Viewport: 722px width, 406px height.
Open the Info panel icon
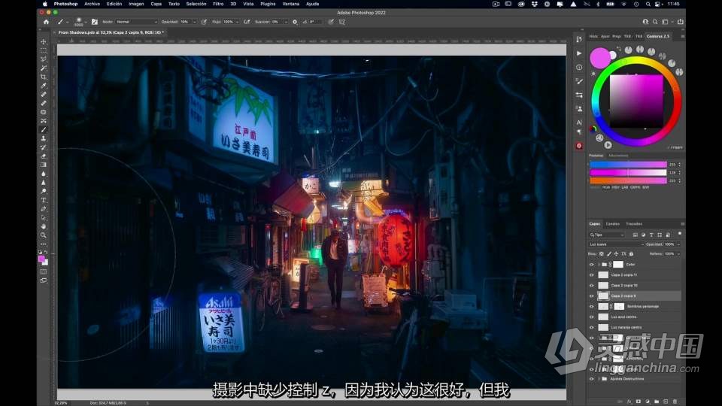click(579, 67)
